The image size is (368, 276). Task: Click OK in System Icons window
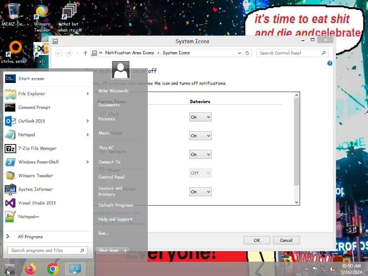click(257, 240)
